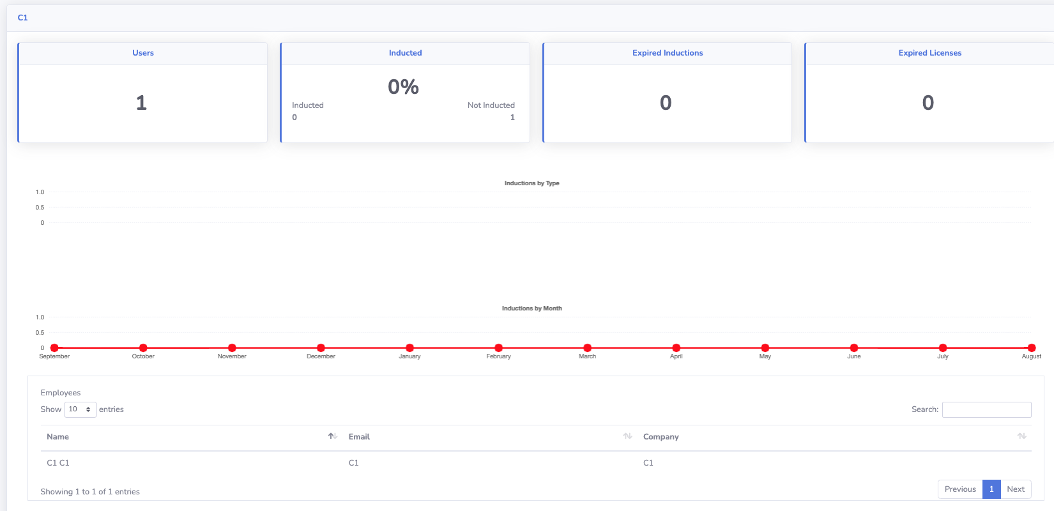The width and height of the screenshot is (1054, 511).
Task: Click the 0% inducted percentage value
Action: pyautogui.click(x=403, y=87)
